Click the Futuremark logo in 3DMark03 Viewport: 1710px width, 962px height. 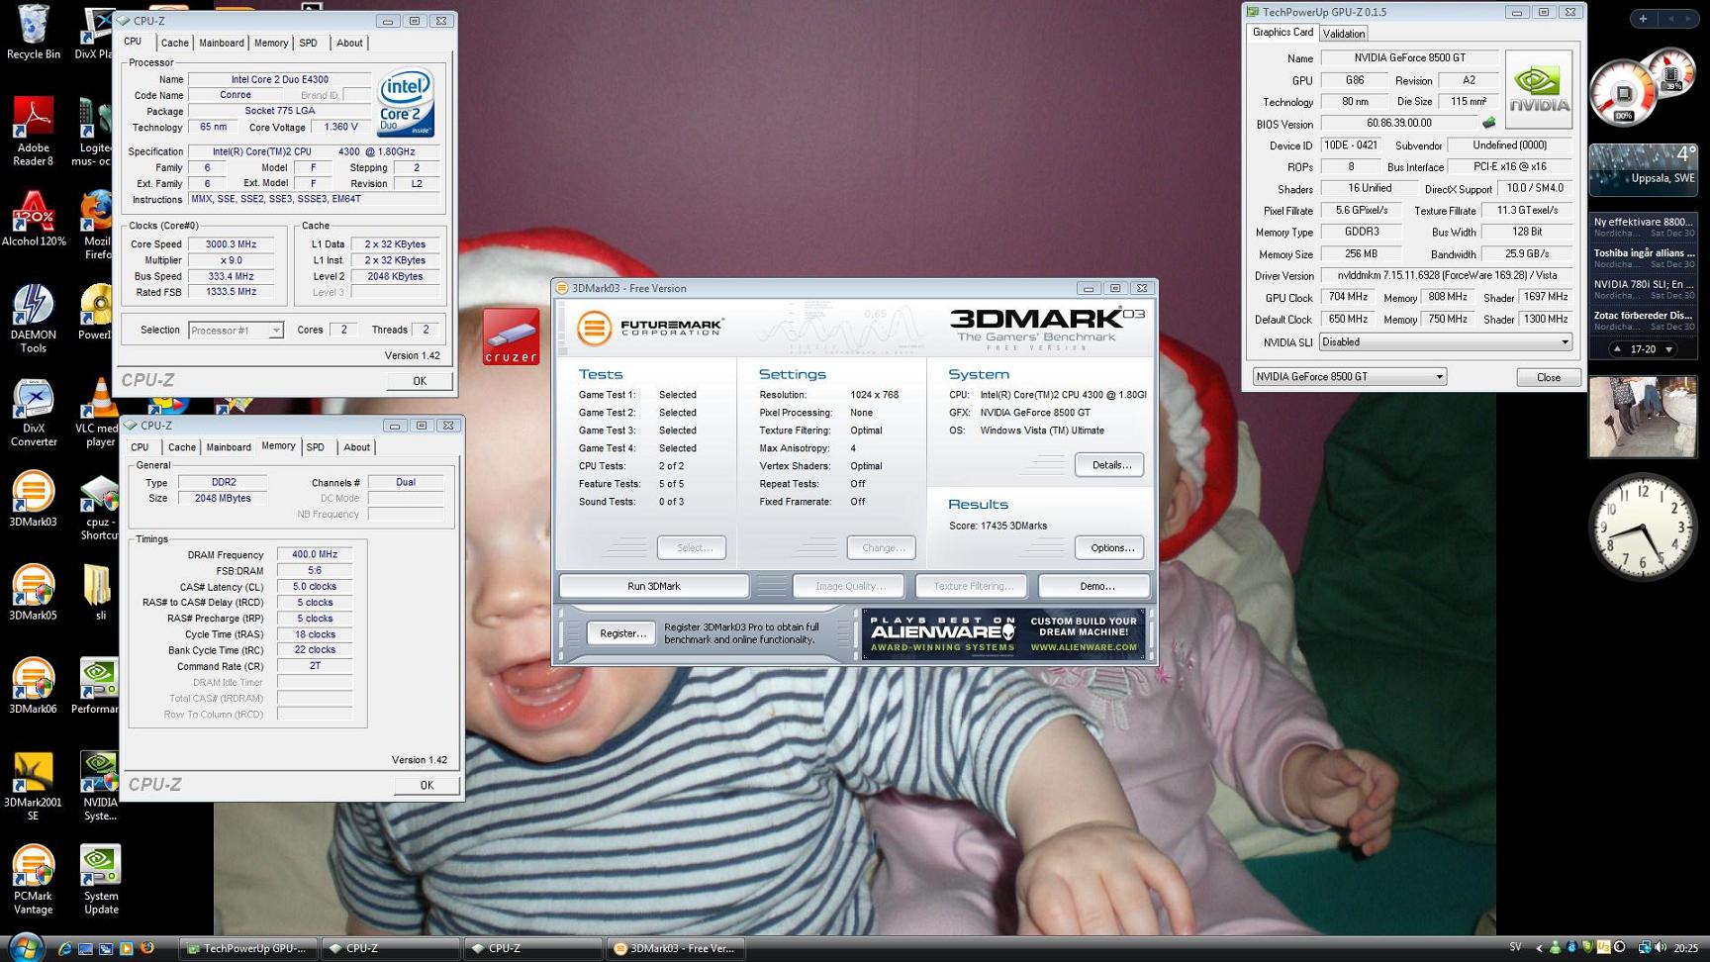coord(650,328)
